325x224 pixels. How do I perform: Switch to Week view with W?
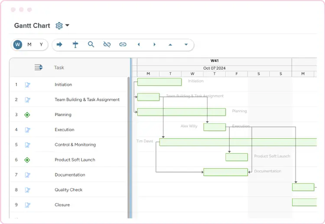click(x=18, y=44)
